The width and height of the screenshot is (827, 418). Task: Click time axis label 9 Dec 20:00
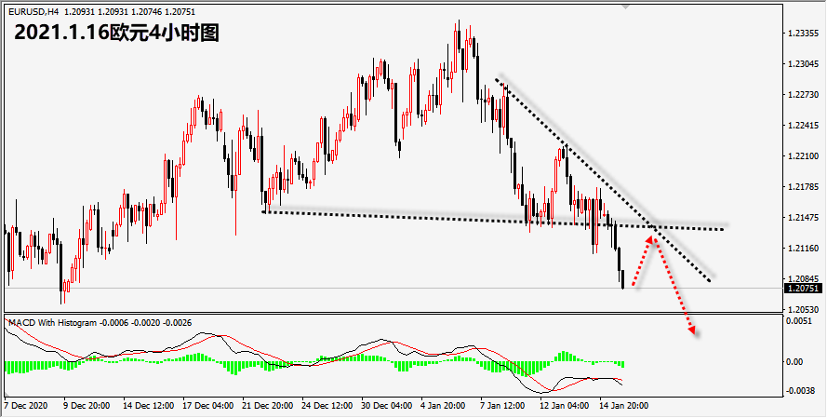point(87,406)
